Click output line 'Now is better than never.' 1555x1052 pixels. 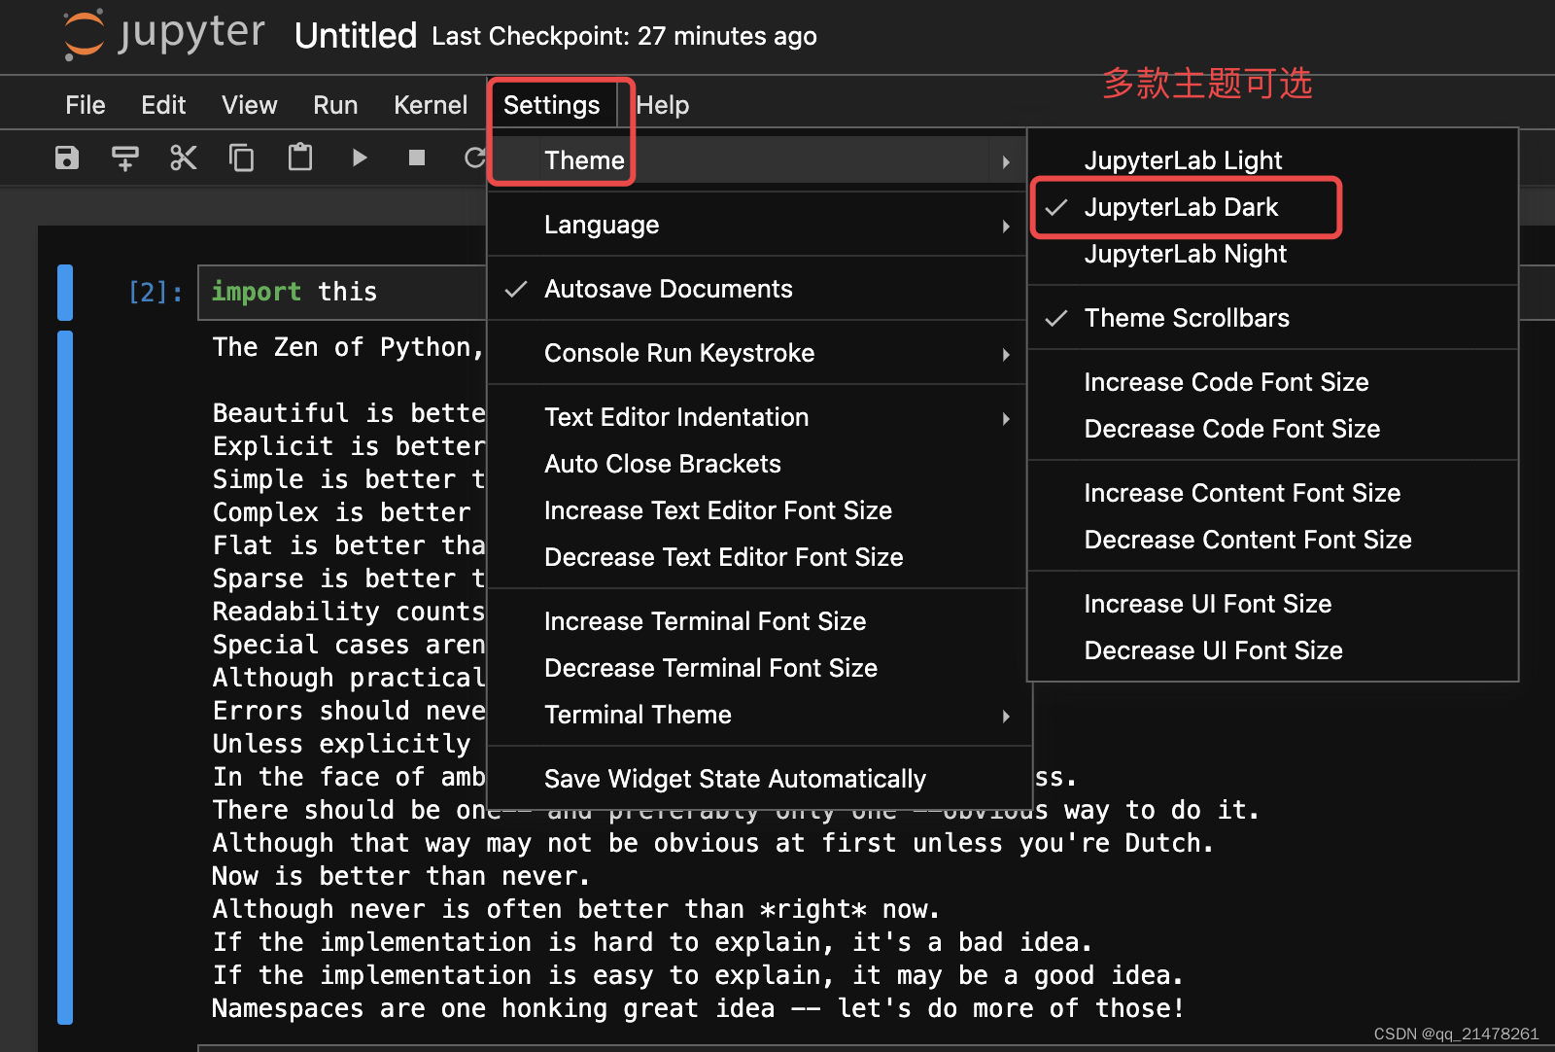(x=401, y=876)
